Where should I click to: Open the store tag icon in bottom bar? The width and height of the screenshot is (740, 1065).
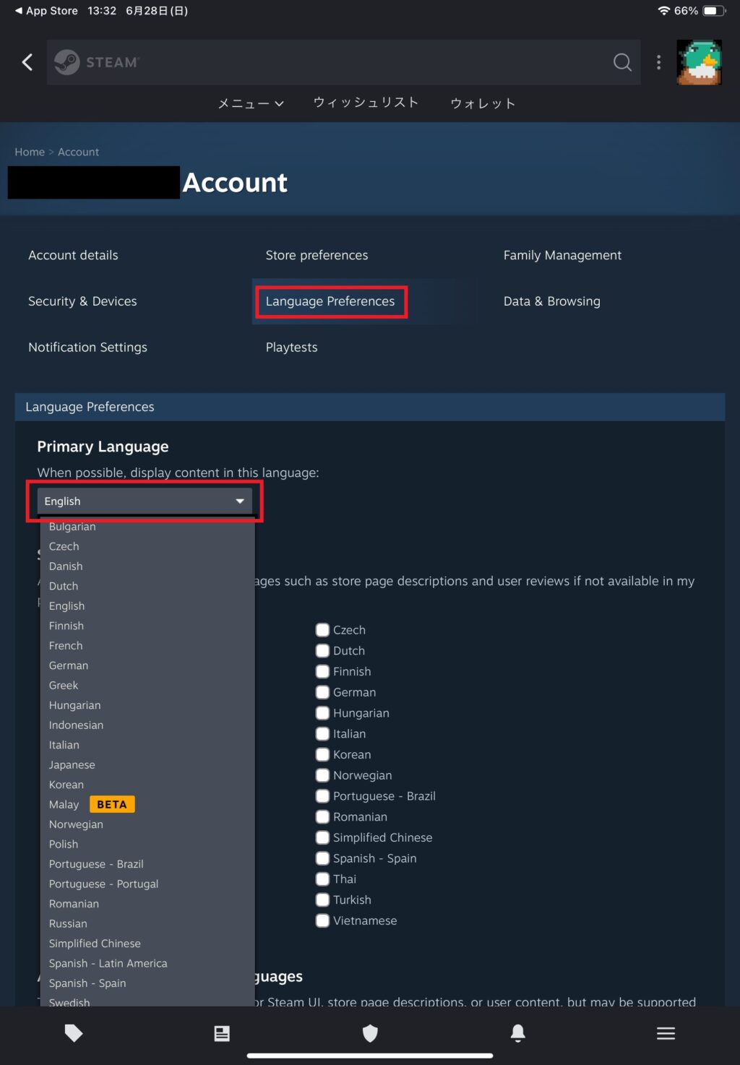(74, 1033)
